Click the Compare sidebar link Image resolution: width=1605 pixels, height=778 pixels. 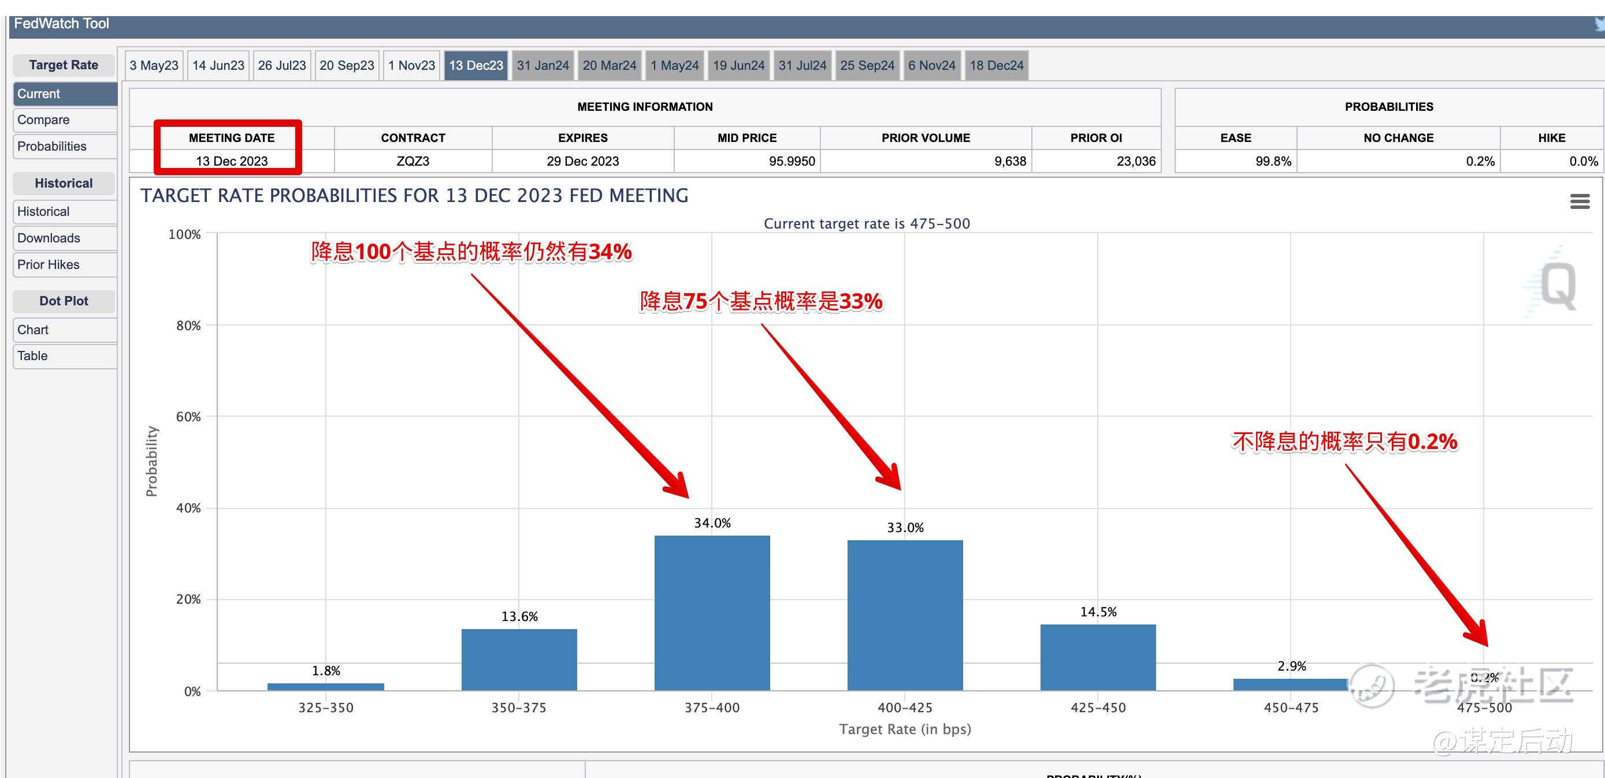[x=64, y=119]
